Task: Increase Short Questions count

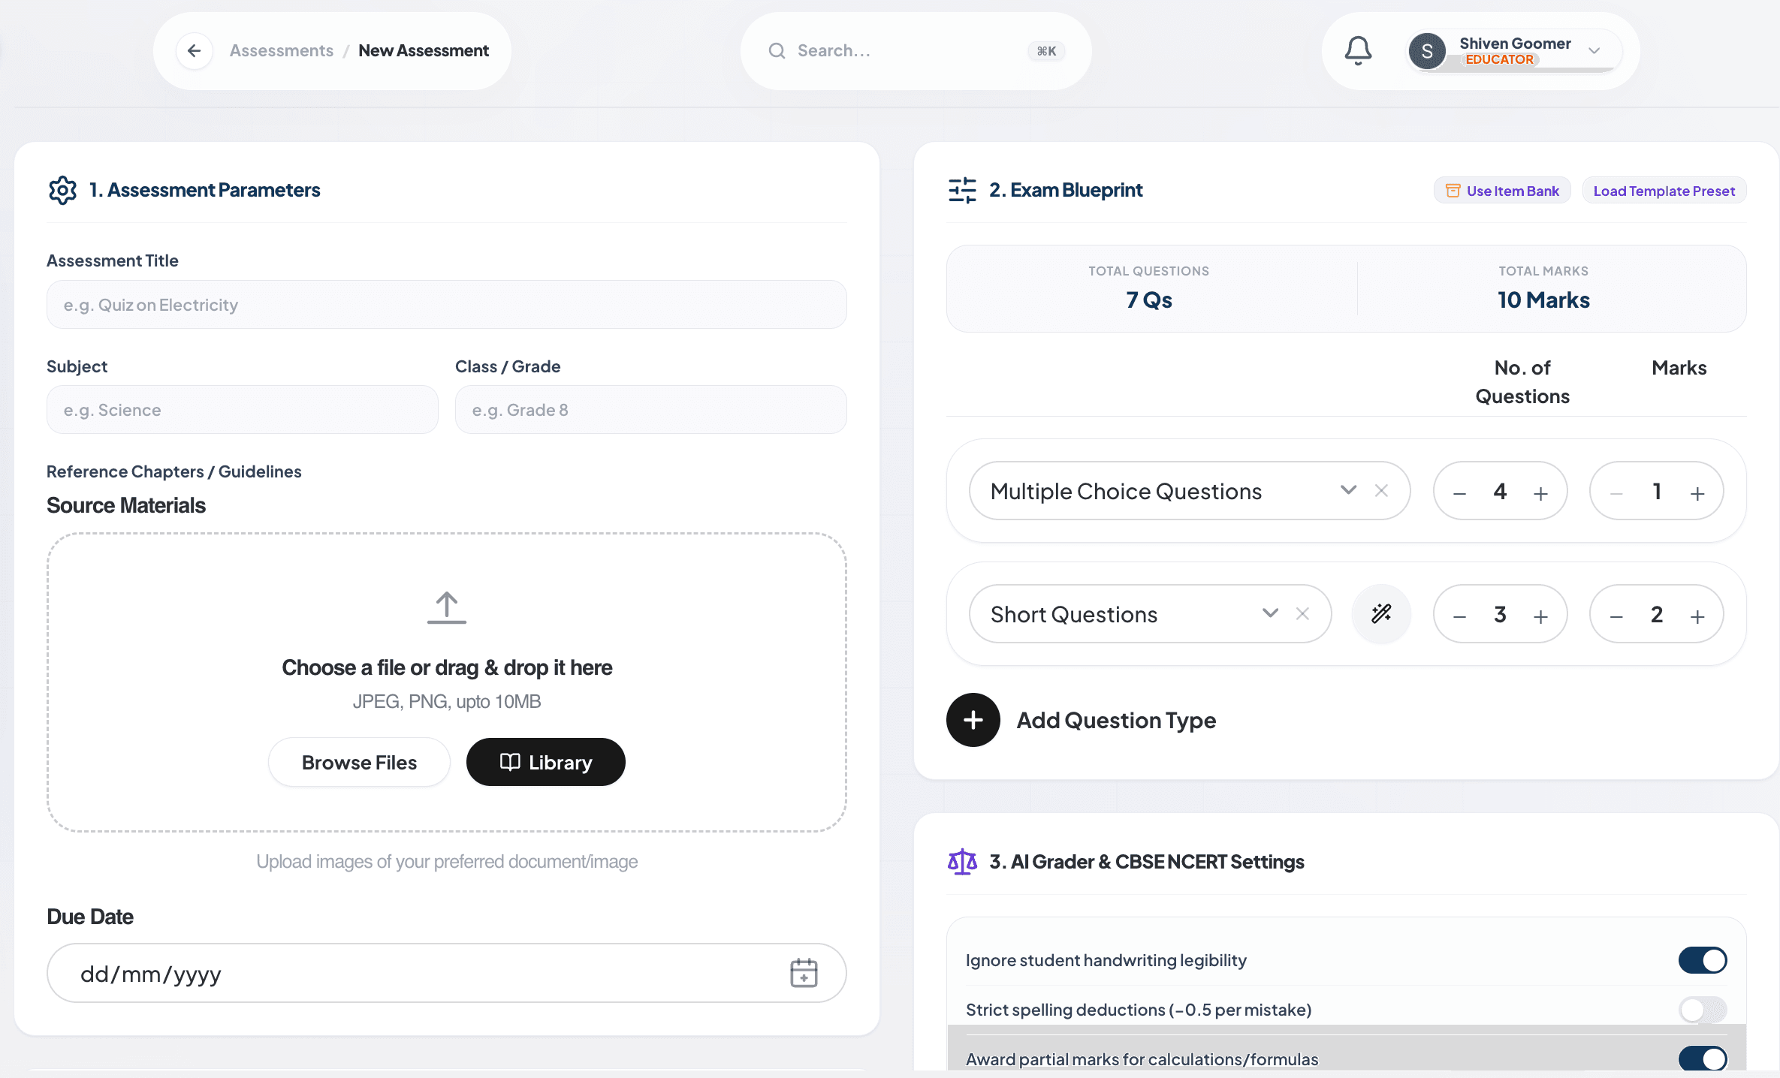Action: tap(1540, 616)
